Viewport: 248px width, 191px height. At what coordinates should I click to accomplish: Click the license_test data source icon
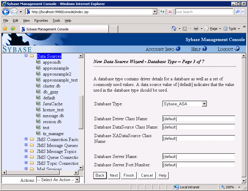pos(38,109)
